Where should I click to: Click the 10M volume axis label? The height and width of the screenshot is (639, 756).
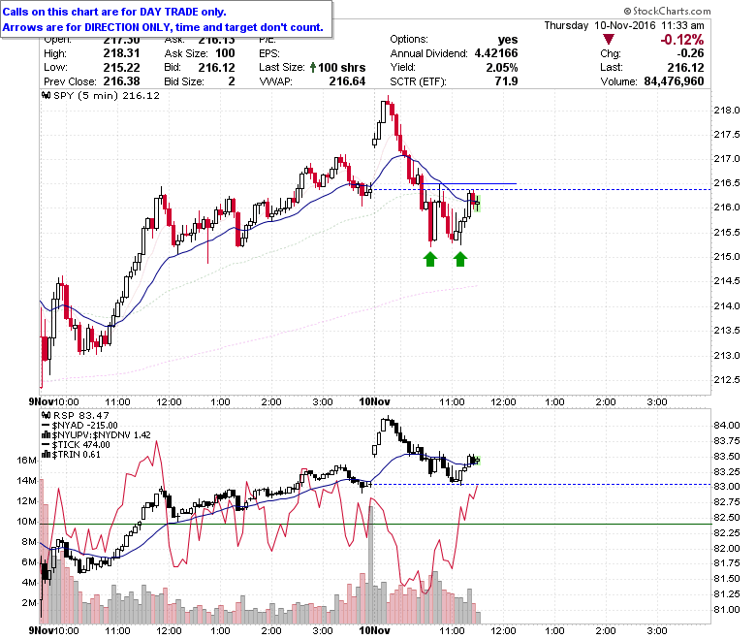[x=26, y=522]
